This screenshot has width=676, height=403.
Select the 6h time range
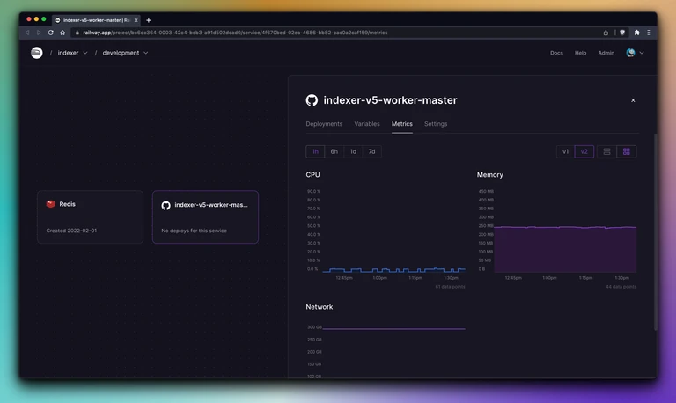(334, 151)
